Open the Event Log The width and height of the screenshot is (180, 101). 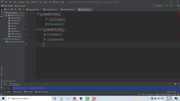click(x=172, y=92)
